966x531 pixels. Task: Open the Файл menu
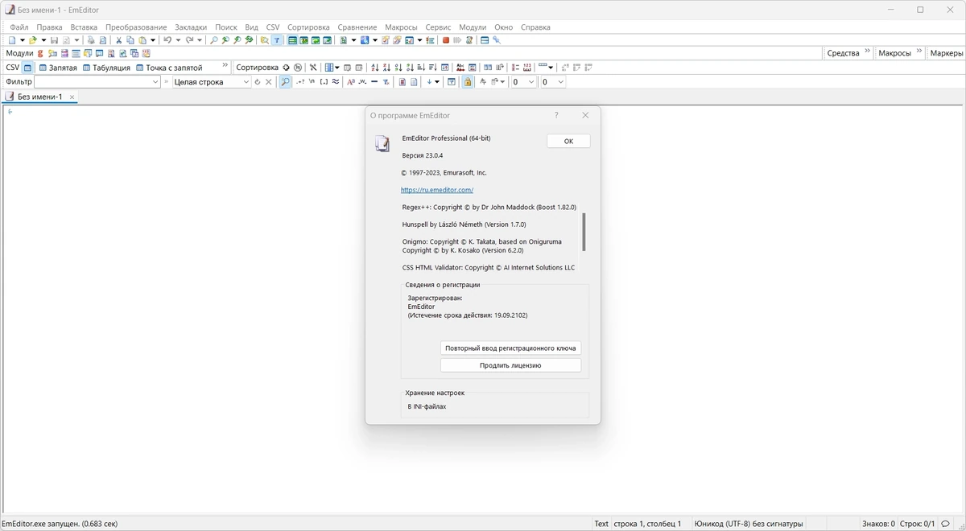(19, 27)
